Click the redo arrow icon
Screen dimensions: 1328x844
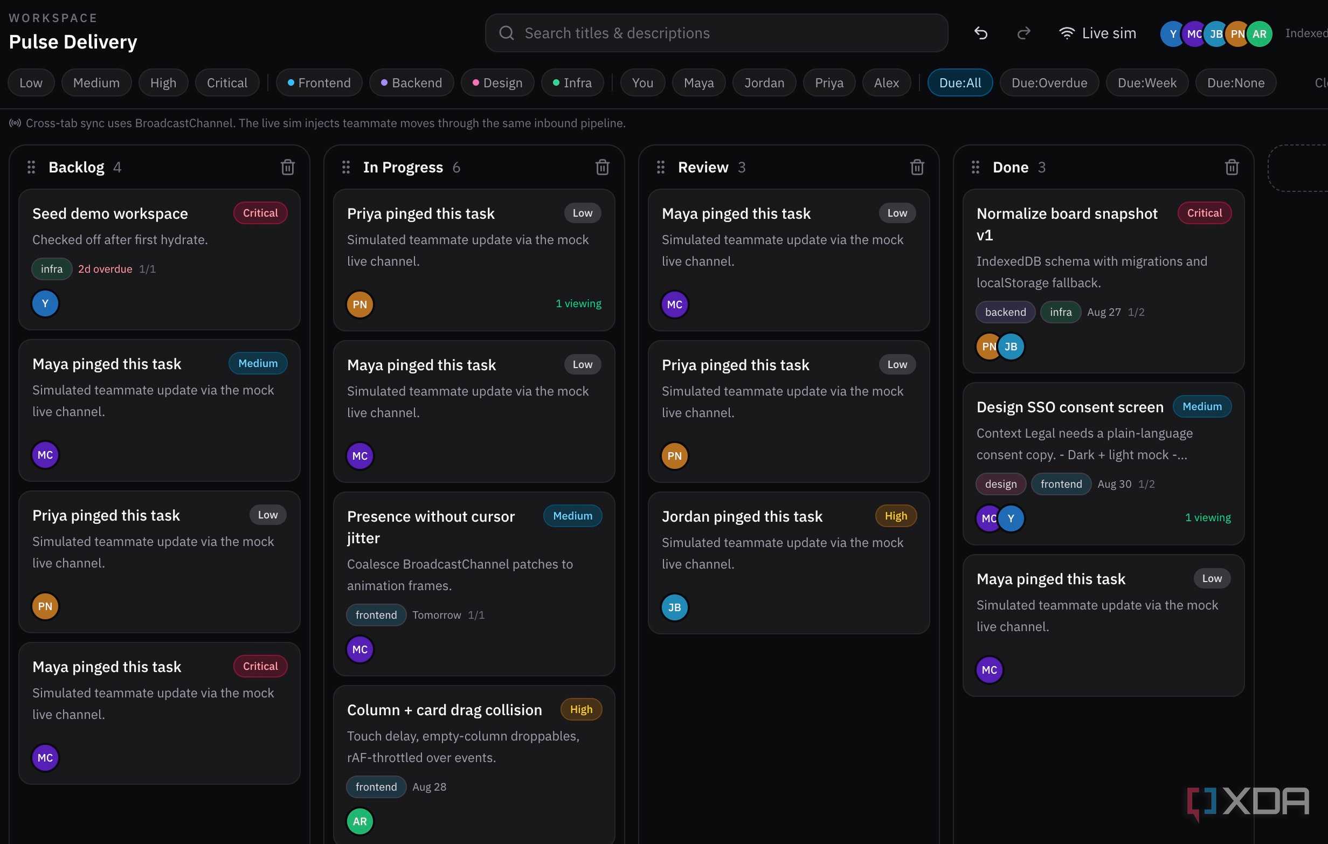(1023, 33)
